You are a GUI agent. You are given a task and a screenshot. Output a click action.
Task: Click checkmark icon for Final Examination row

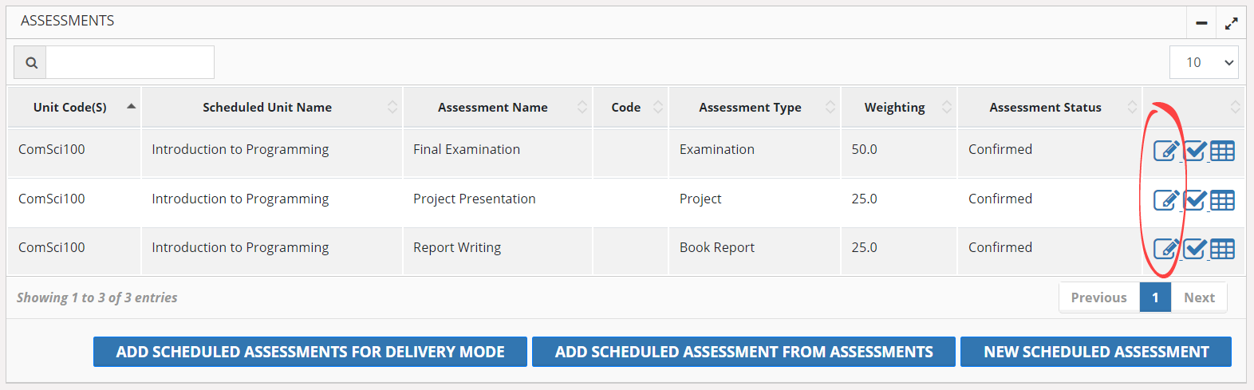coord(1194,150)
